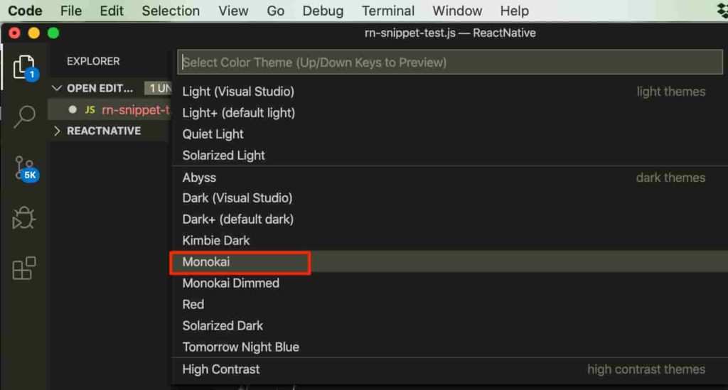Viewport: 728px width, 390px height.
Task: Pick the Red theme
Action: coord(450,305)
